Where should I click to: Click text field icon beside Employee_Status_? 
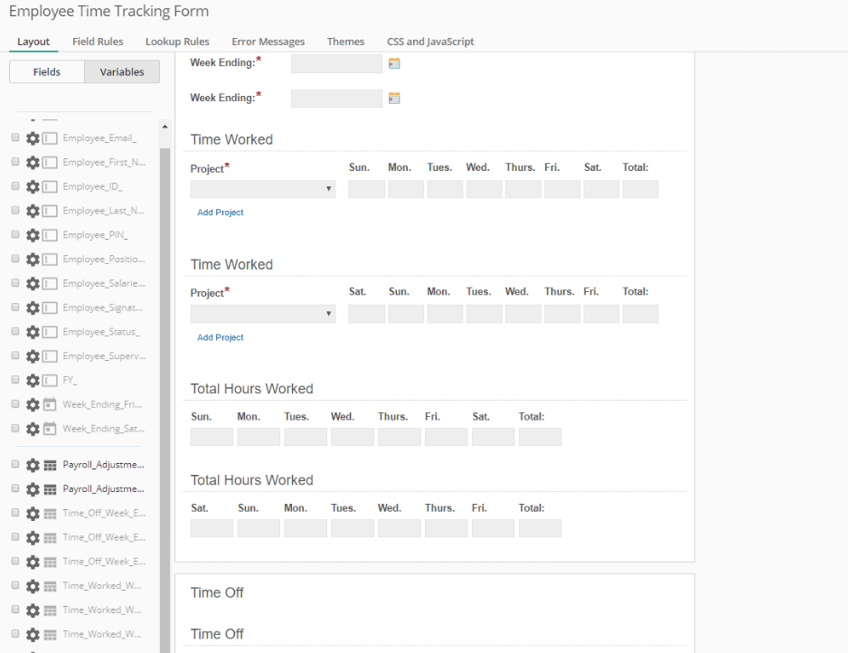point(50,332)
